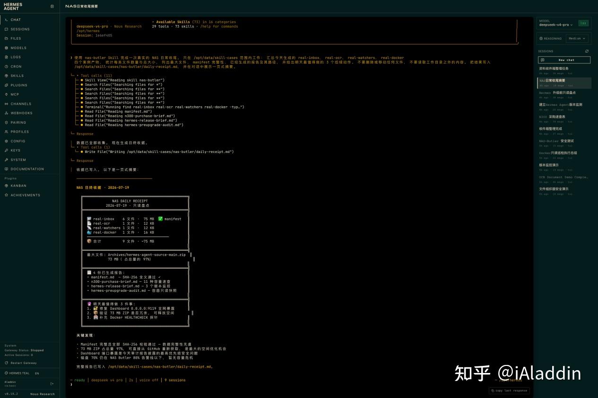Open session 建立Hermes Agent版本监测
The width and height of the screenshot is (598, 398).
click(x=564, y=107)
